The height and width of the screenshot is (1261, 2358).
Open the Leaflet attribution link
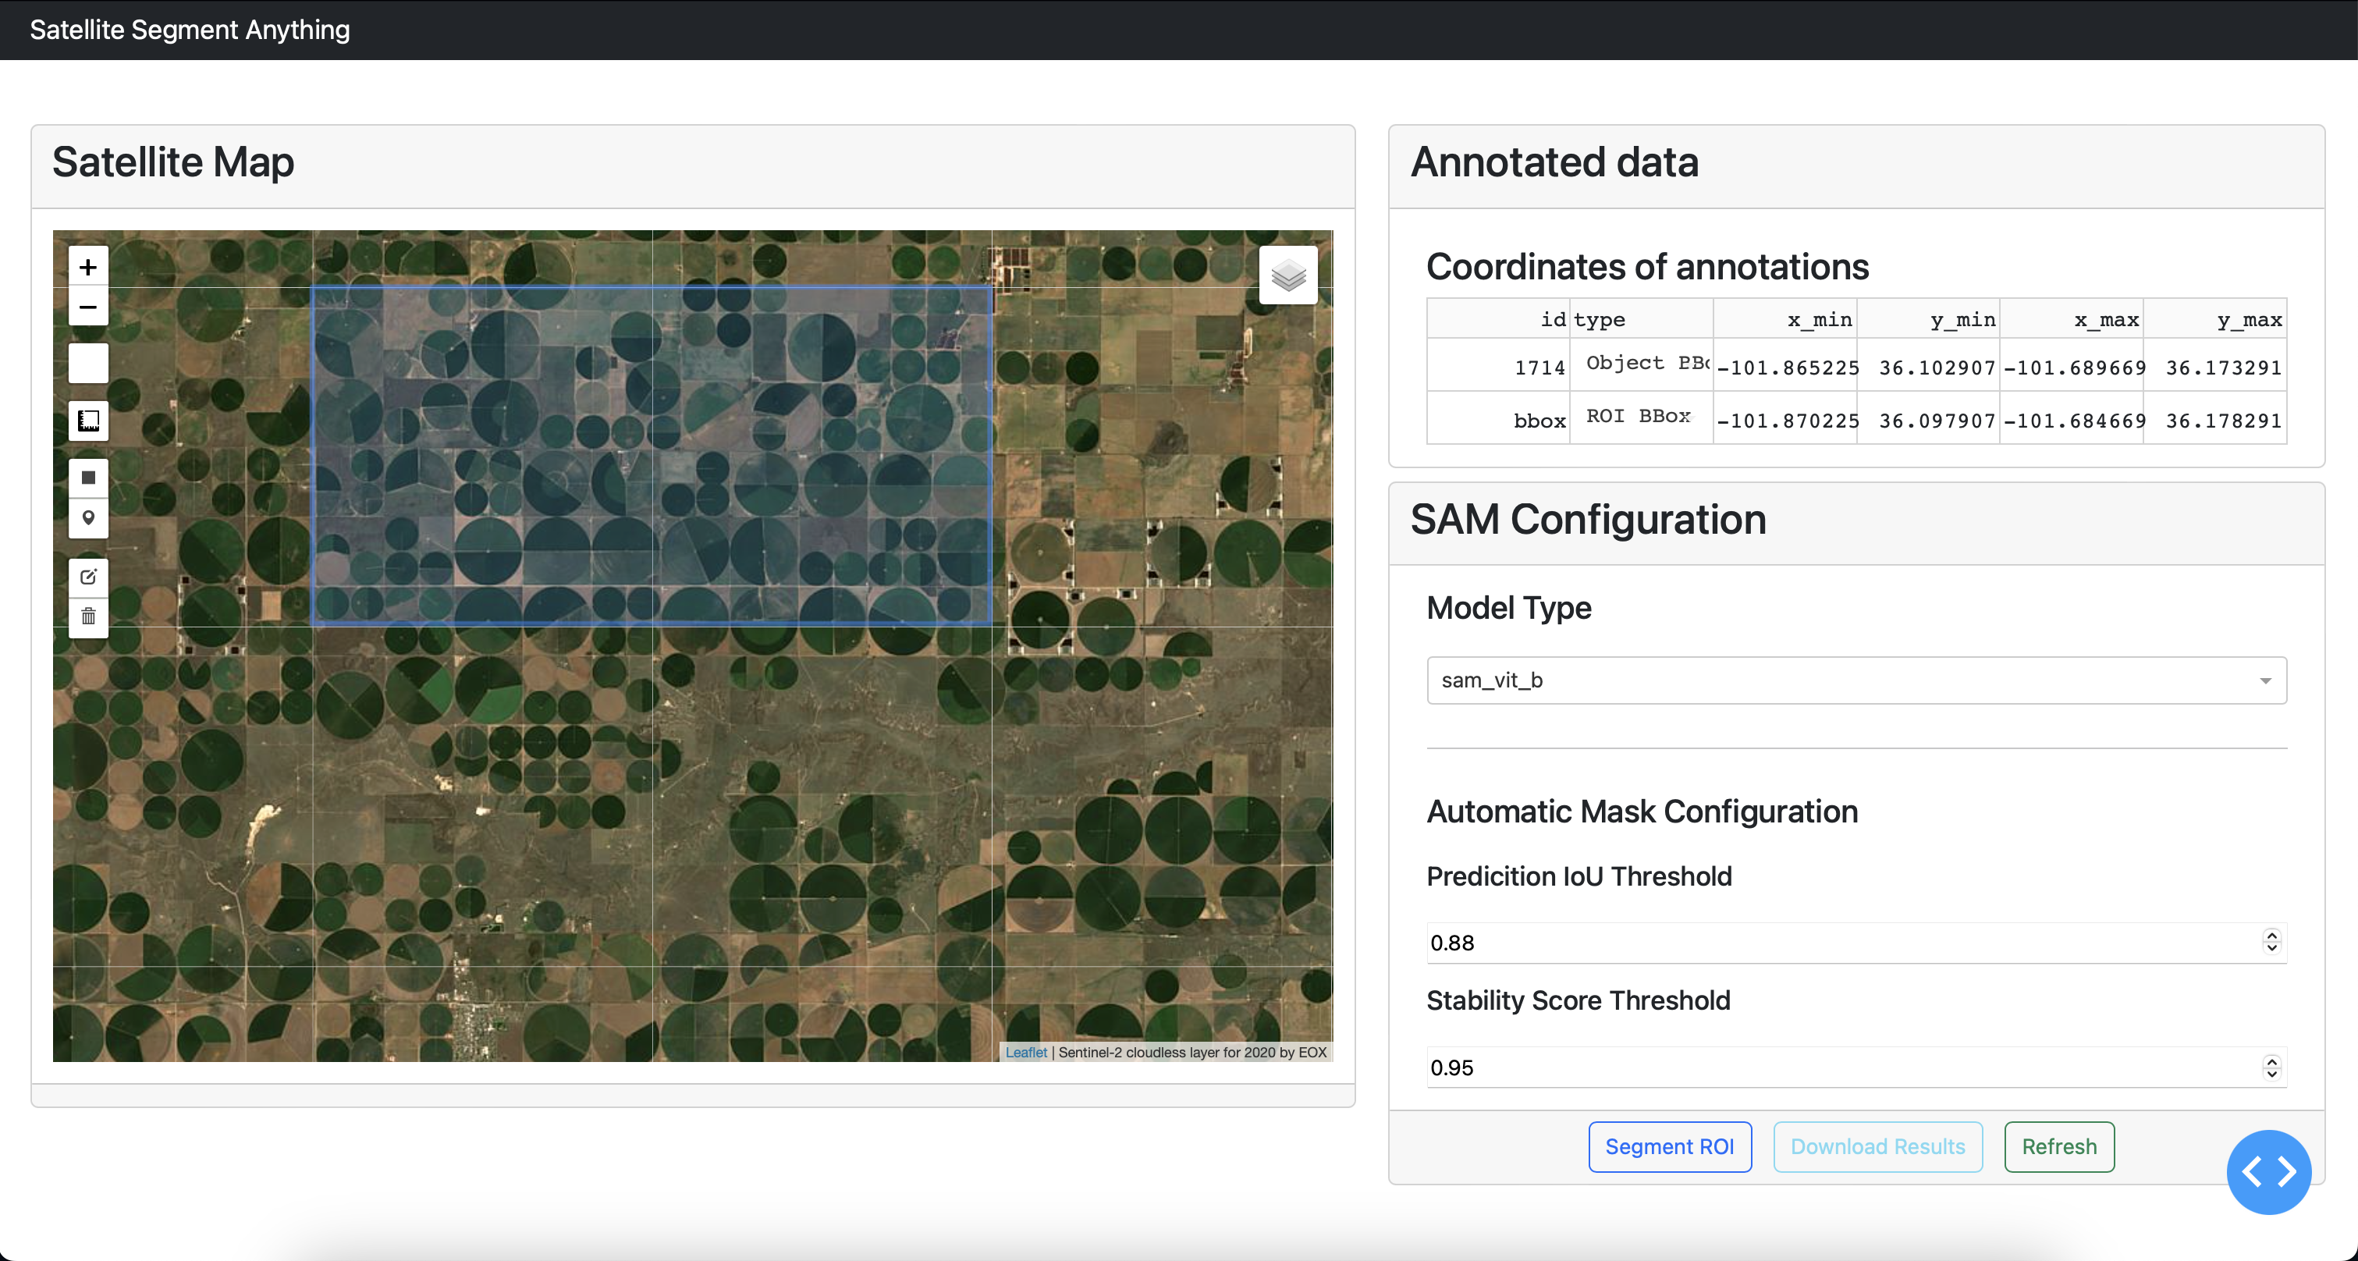coord(1025,1053)
